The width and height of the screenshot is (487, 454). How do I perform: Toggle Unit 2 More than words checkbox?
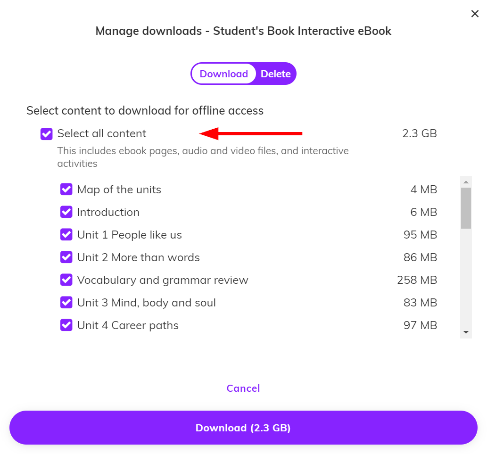pyautogui.click(x=66, y=257)
